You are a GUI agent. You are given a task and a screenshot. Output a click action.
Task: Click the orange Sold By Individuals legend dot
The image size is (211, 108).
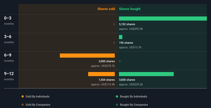click(x=23, y=96)
